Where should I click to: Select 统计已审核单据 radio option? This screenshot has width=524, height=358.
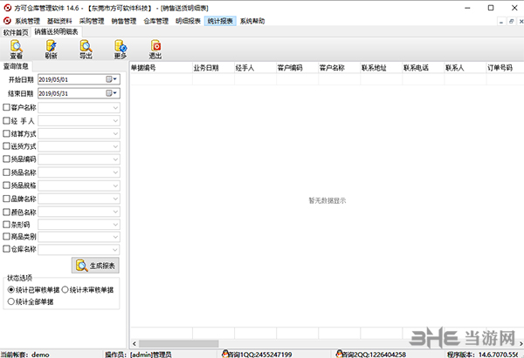11,290
